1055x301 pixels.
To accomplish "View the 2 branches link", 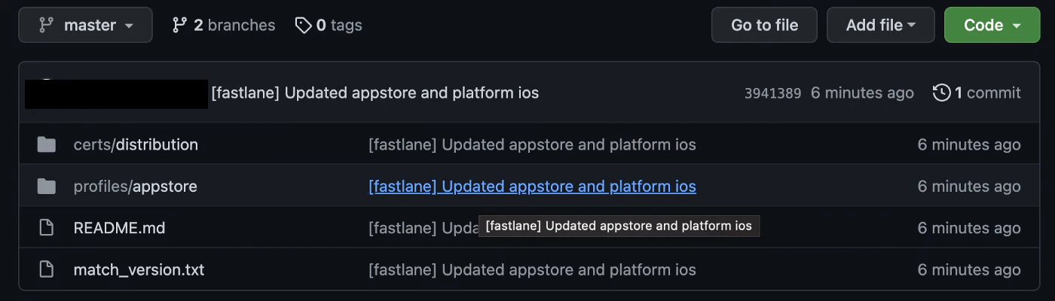I will 224,26.
